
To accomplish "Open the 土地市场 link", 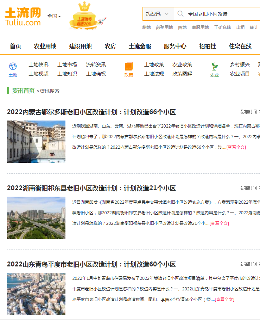I will click(x=67, y=65).
